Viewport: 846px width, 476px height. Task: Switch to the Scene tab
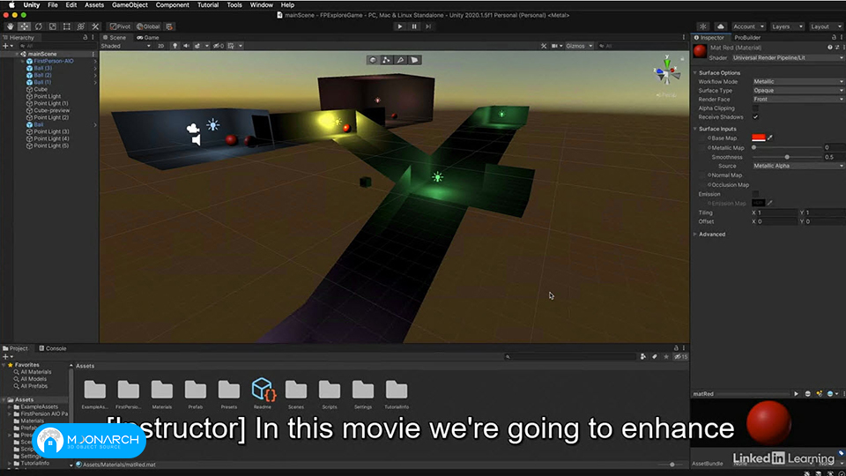(115, 38)
